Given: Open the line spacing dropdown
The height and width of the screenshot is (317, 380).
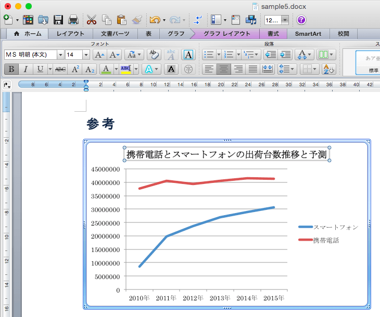Looking at the screenshot, I should (287, 69).
